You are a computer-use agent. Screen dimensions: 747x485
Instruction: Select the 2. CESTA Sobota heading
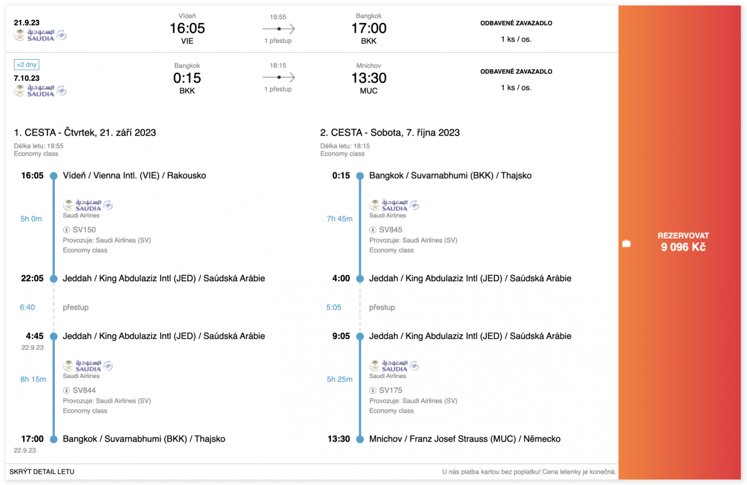click(x=390, y=132)
